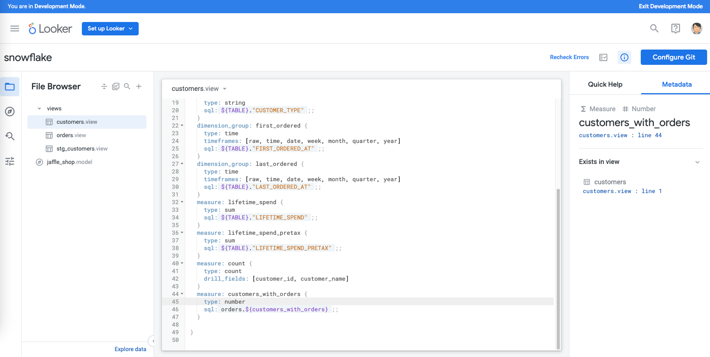This screenshot has height=357, width=710.
Task: Fold lifetime_spend_pretax measure at line 36
Action: point(182,233)
